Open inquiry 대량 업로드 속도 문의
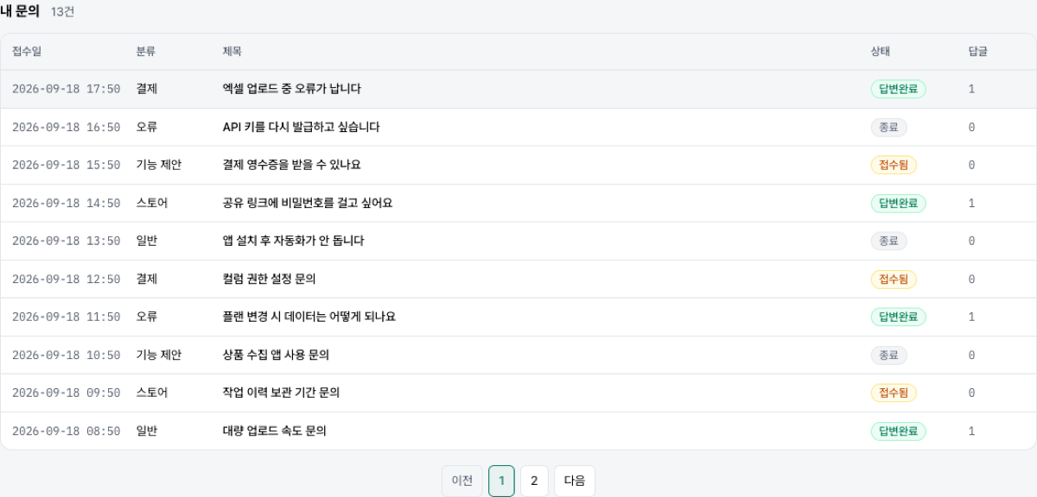Image resolution: width=1037 pixels, height=497 pixels. (275, 431)
